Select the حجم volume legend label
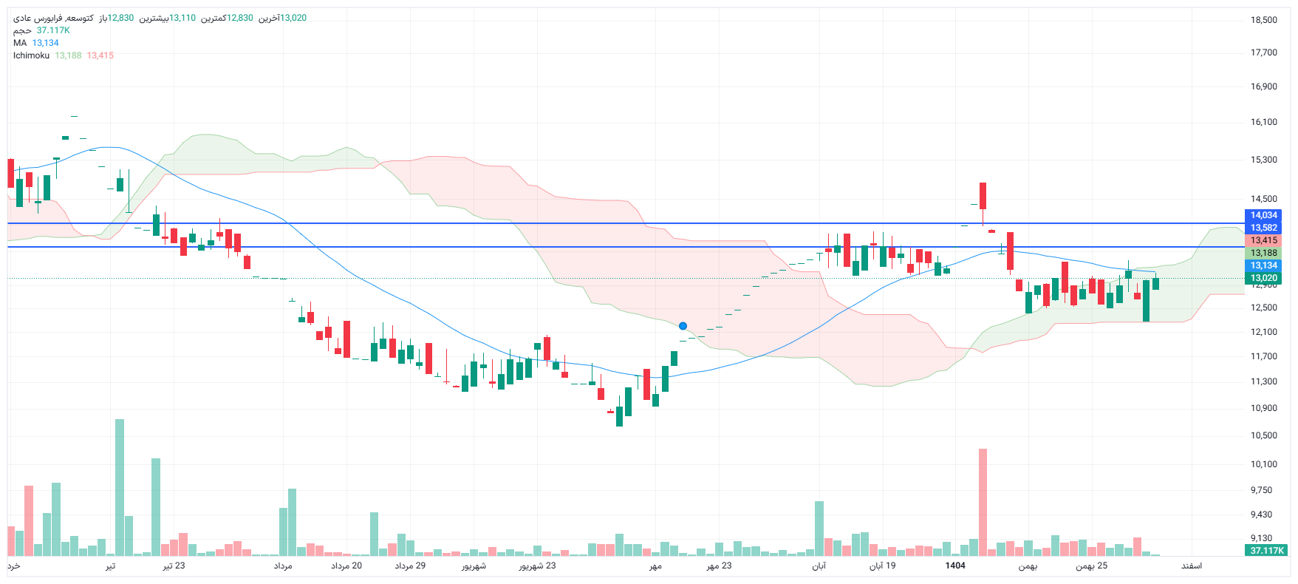 22,30
